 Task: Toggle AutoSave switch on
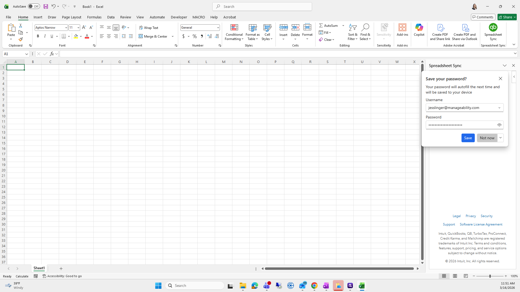pyautogui.click(x=34, y=6)
